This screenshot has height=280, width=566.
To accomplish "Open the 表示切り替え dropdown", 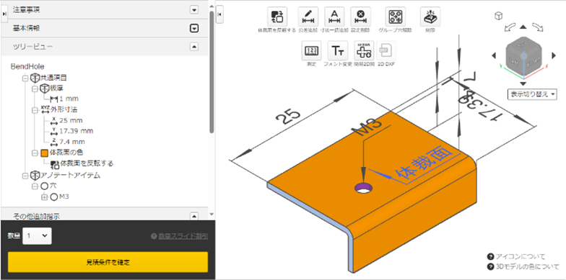I will (x=531, y=94).
